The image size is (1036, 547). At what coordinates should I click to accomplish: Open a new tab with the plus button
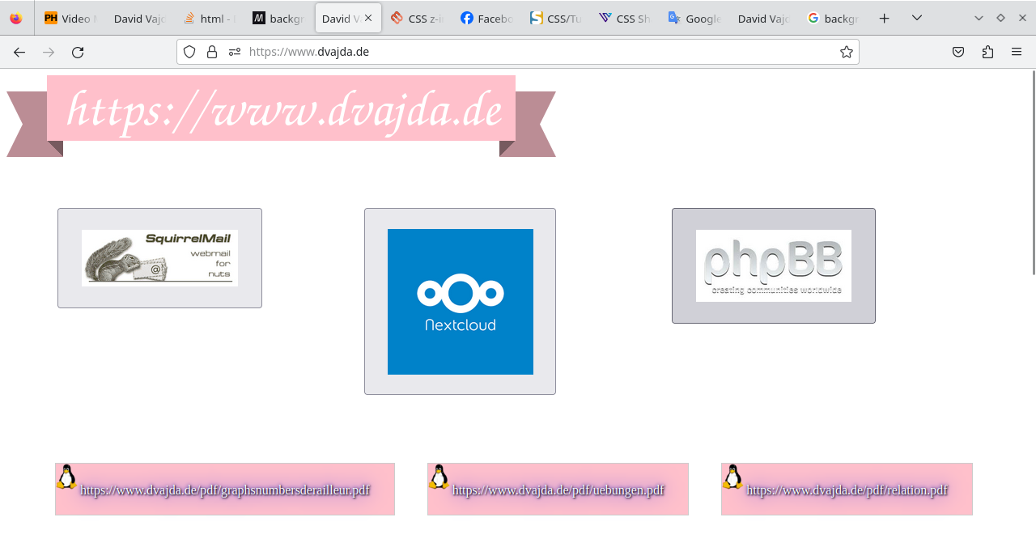(x=885, y=18)
